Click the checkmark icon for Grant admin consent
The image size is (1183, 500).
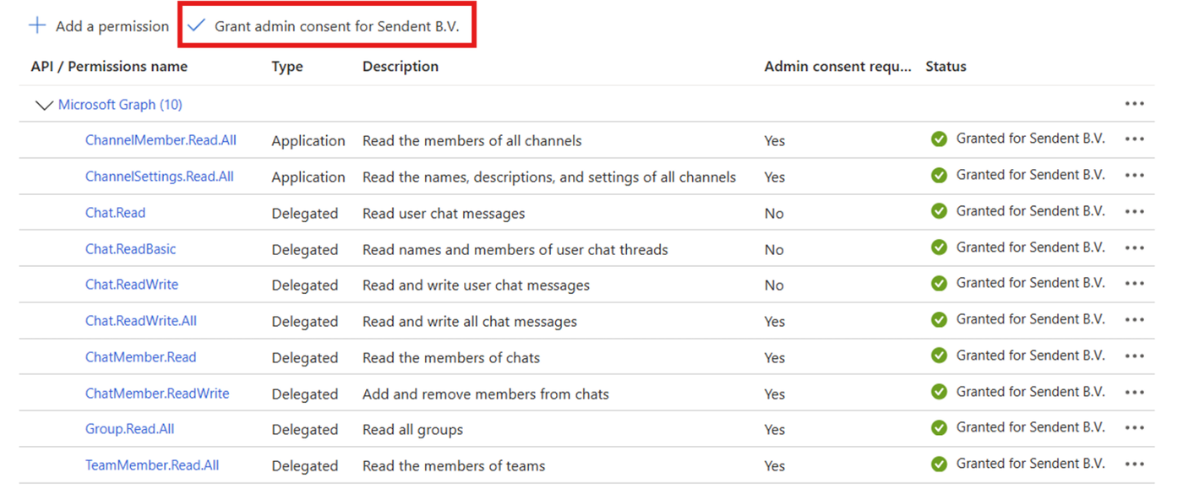coord(197,25)
